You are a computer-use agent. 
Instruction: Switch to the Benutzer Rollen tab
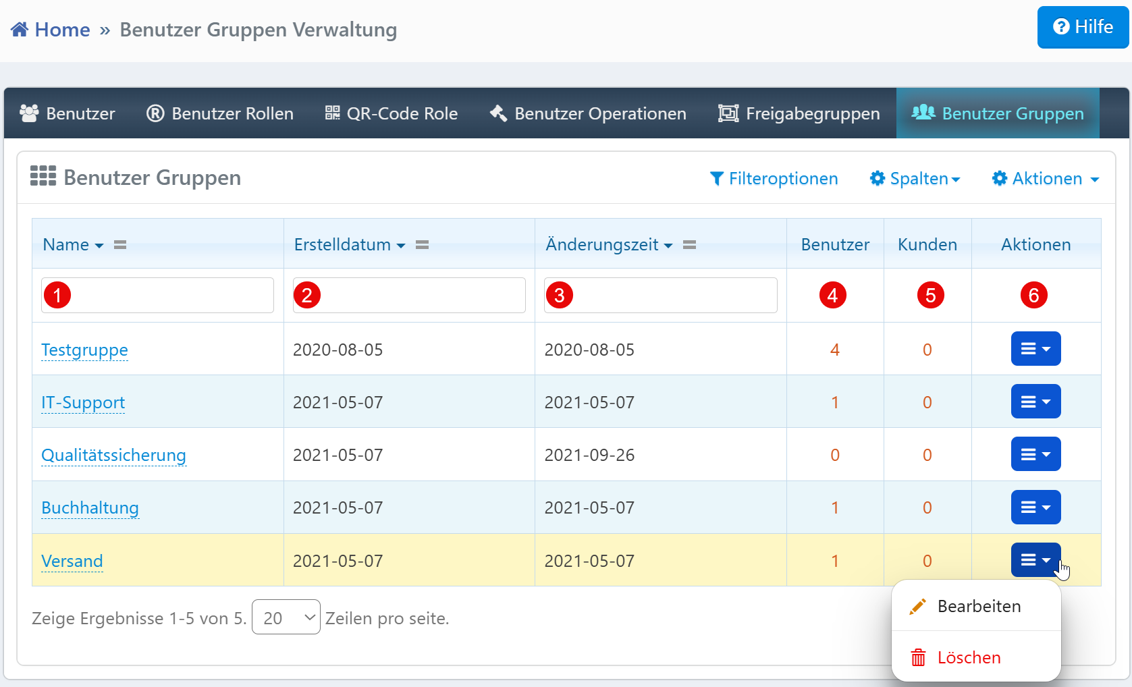pyautogui.click(x=220, y=113)
